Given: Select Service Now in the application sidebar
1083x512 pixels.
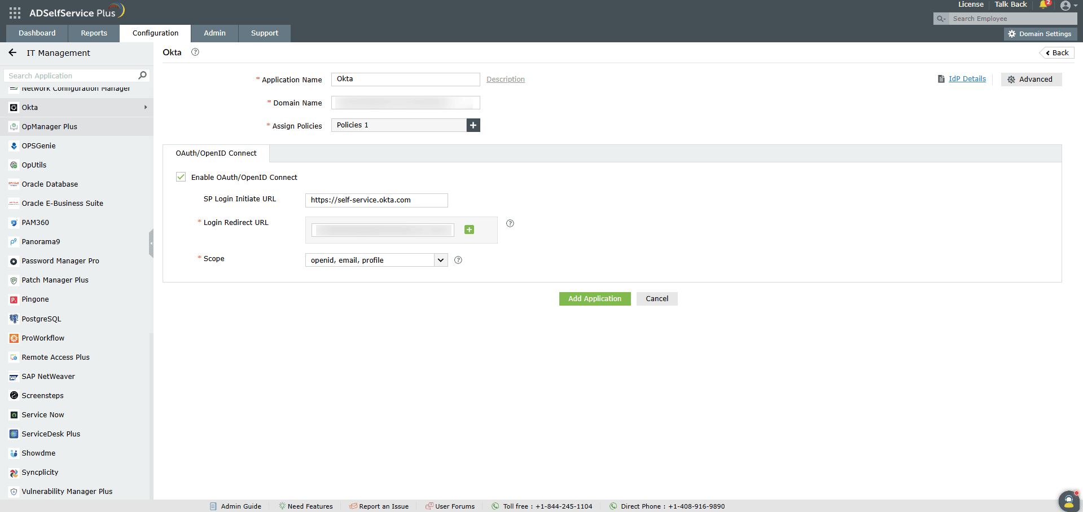Looking at the screenshot, I should (42, 414).
